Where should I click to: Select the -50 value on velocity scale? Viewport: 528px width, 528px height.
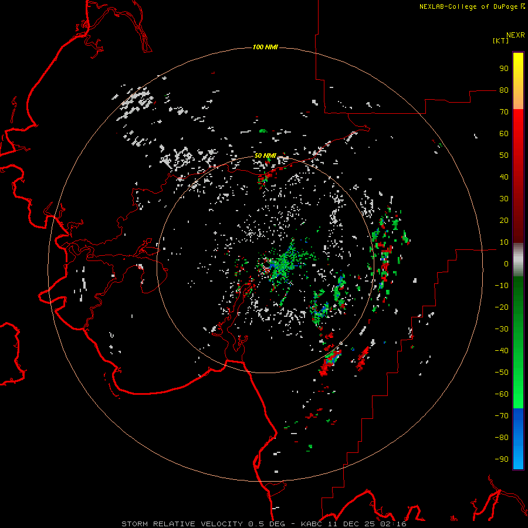502,373
